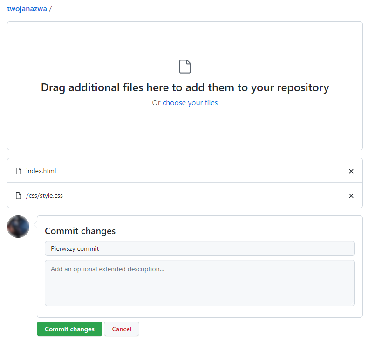Image resolution: width=368 pixels, height=342 pixels.
Task: Remove index.html from the upload list
Action: 351,171
